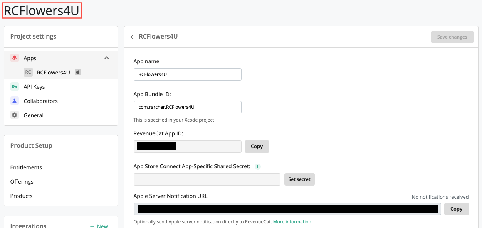Focus the App Bundle ID field
Image resolution: width=482 pixels, height=228 pixels.
coord(188,107)
